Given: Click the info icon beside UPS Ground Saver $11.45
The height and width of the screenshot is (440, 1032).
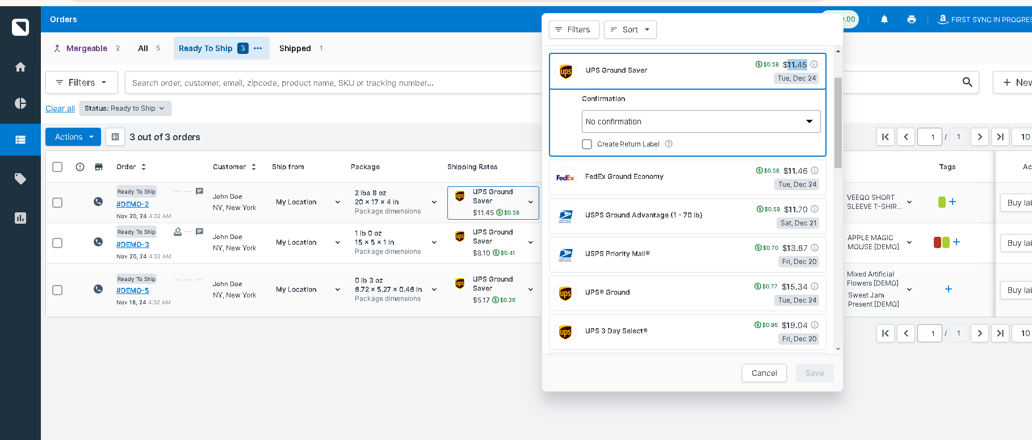Looking at the screenshot, I should click(x=814, y=64).
